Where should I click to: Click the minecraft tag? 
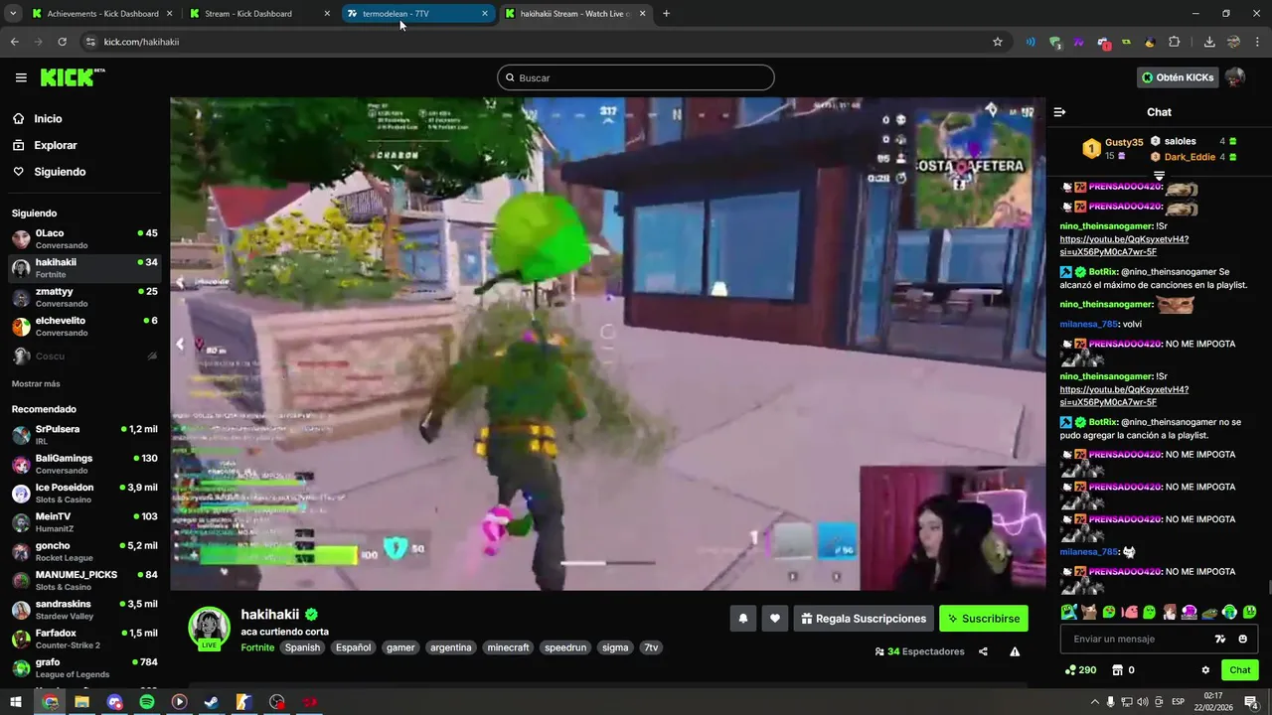click(x=508, y=647)
